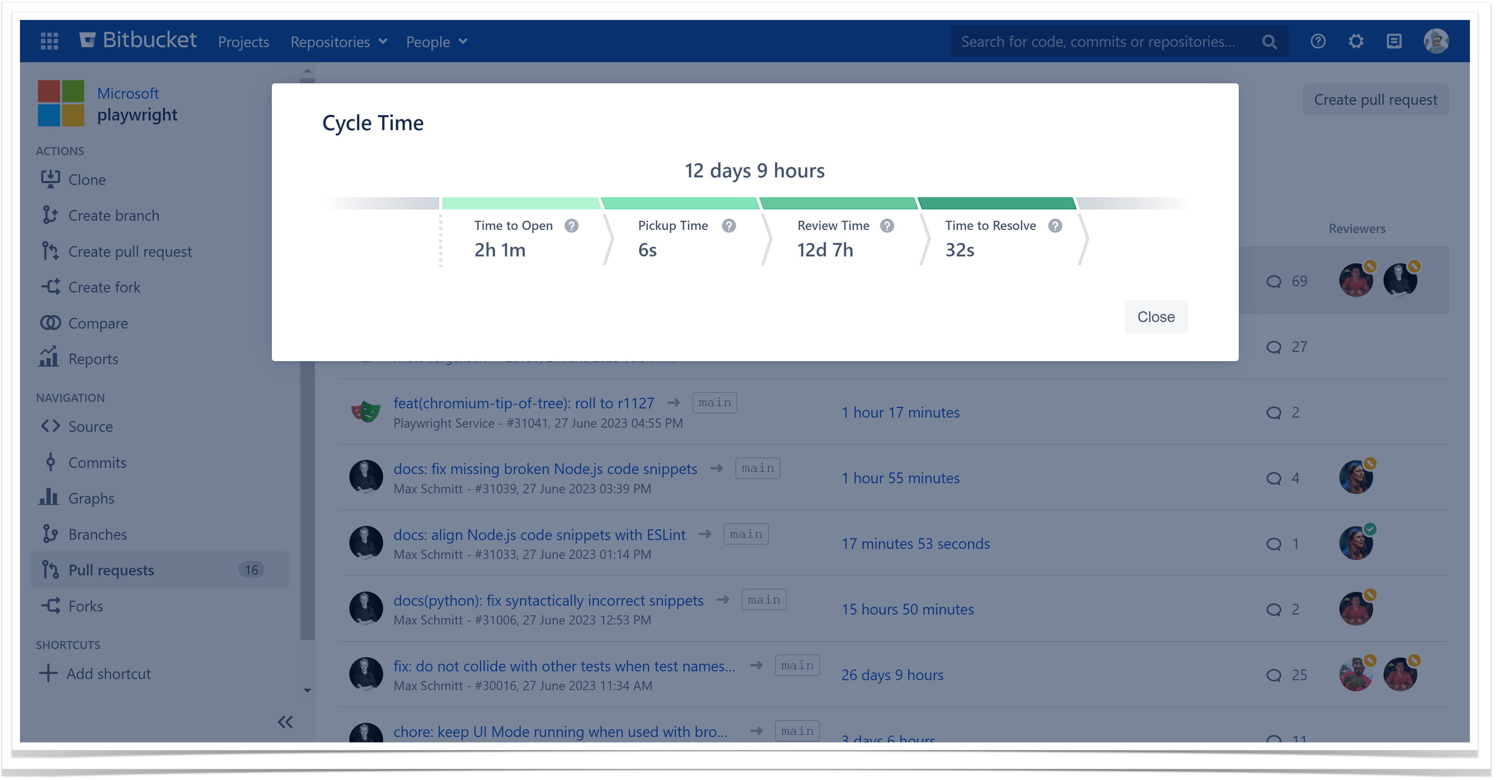The height and width of the screenshot is (780, 1496).
Task: Select Pull requests in sidebar navigation
Action: coord(111,570)
